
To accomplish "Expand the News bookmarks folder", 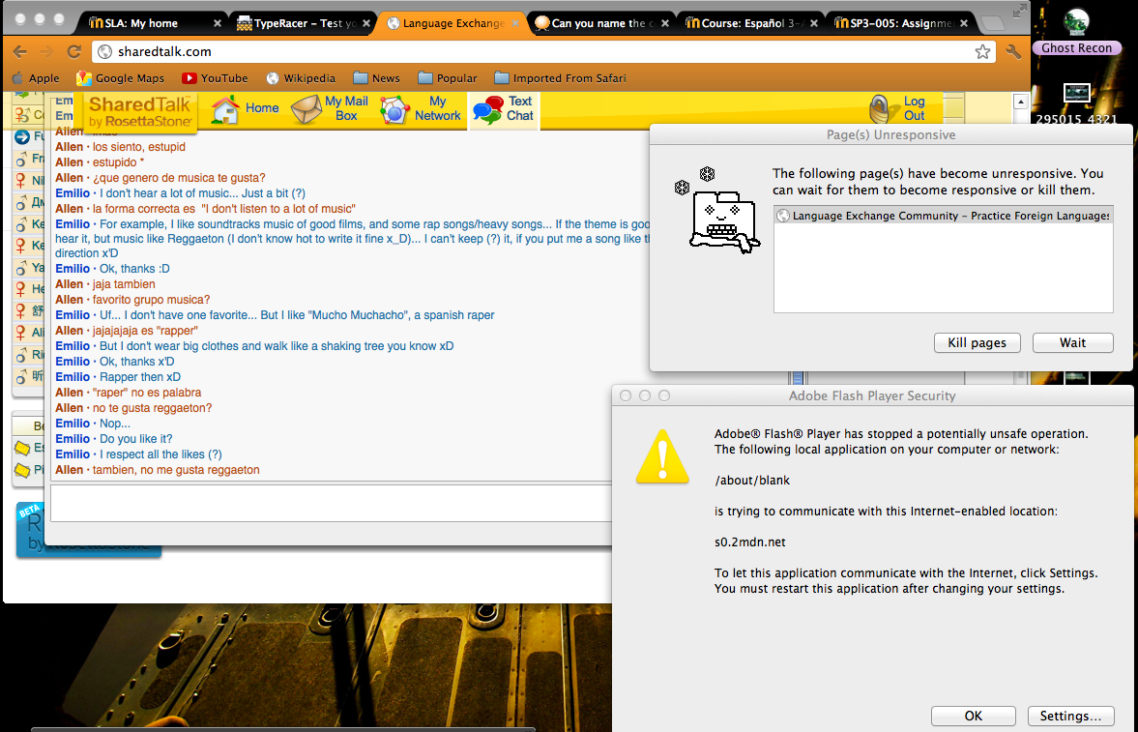I will (376, 78).
